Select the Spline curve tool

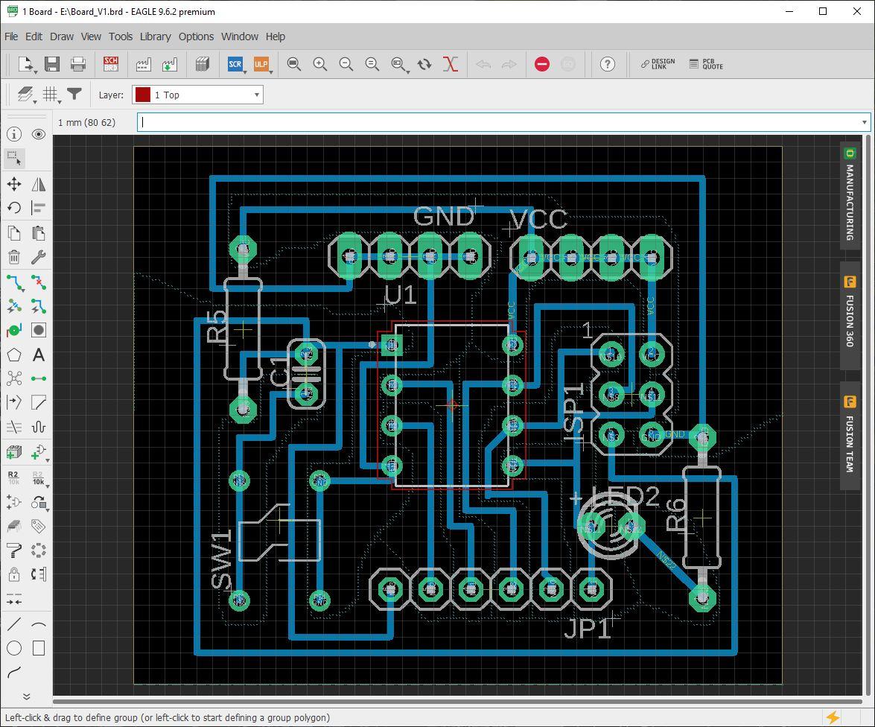14,673
